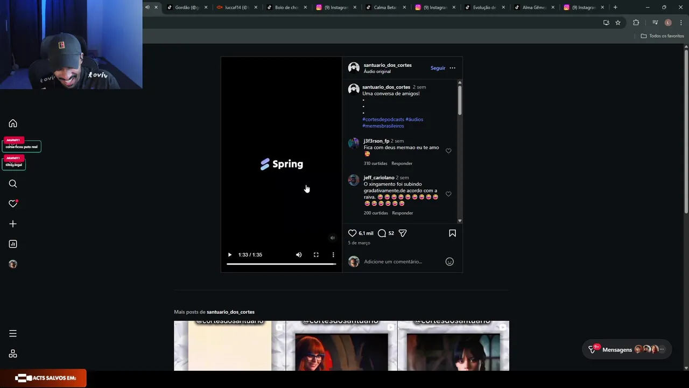
Task: Open the third post thumbnail with dark-haired girl
Action: [x=453, y=346]
